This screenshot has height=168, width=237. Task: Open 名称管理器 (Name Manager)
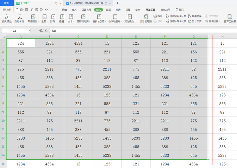146,18
